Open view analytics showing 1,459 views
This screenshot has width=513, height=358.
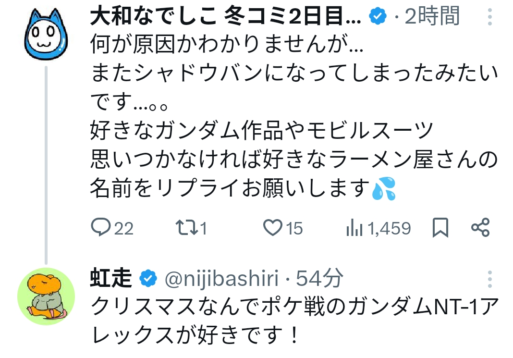coord(354,228)
